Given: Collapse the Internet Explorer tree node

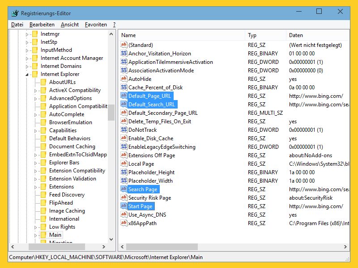Looking at the screenshot, I should (x=27, y=75).
